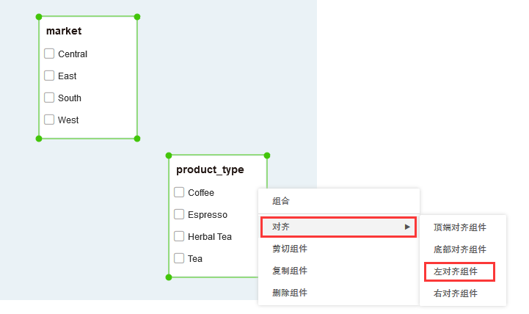Toggle the West checkbox
The height and width of the screenshot is (314, 529).
click(x=49, y=120)
